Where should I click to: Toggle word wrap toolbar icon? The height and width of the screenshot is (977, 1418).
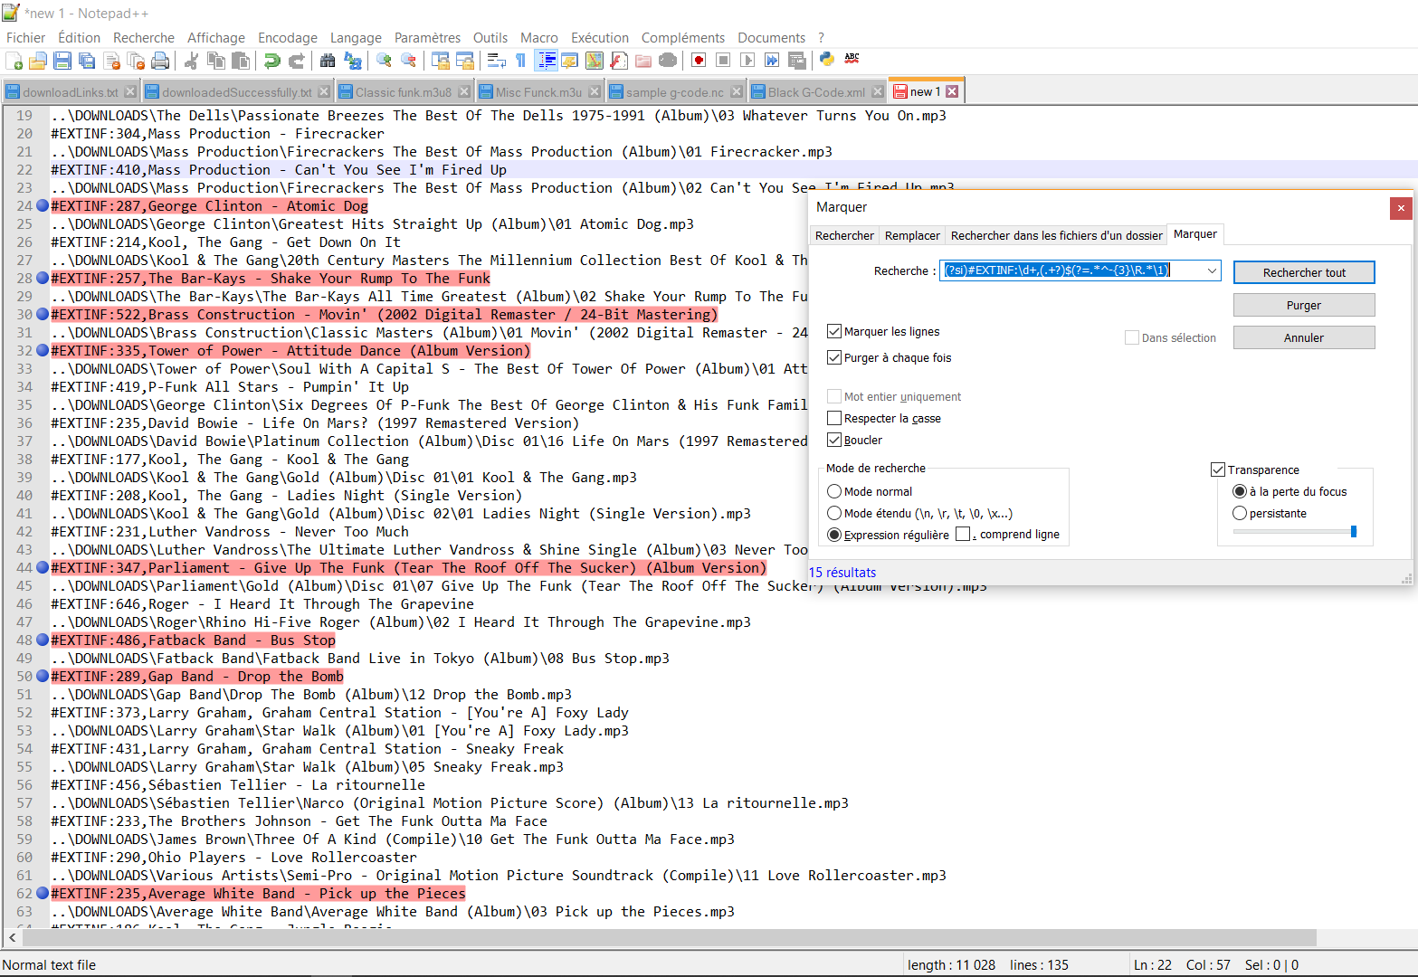tap(496, 61)
